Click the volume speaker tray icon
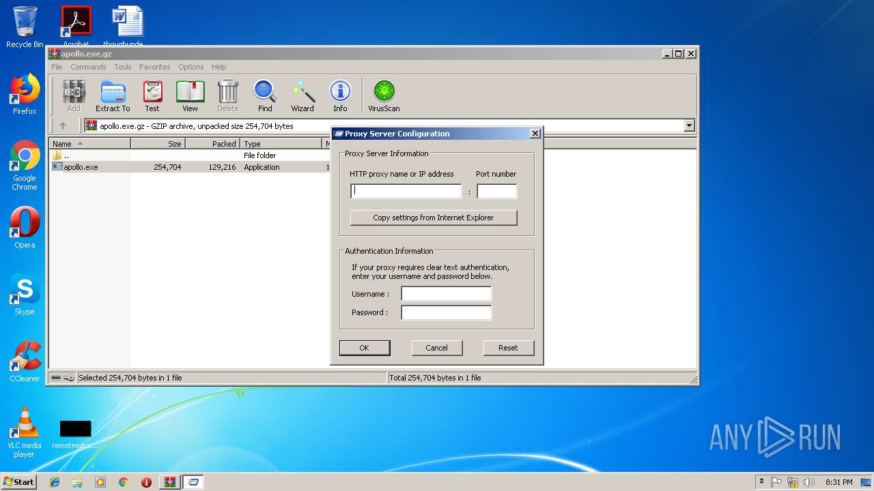Image resolution: width=874 pixels, height=491 pixels. [809, 482]
